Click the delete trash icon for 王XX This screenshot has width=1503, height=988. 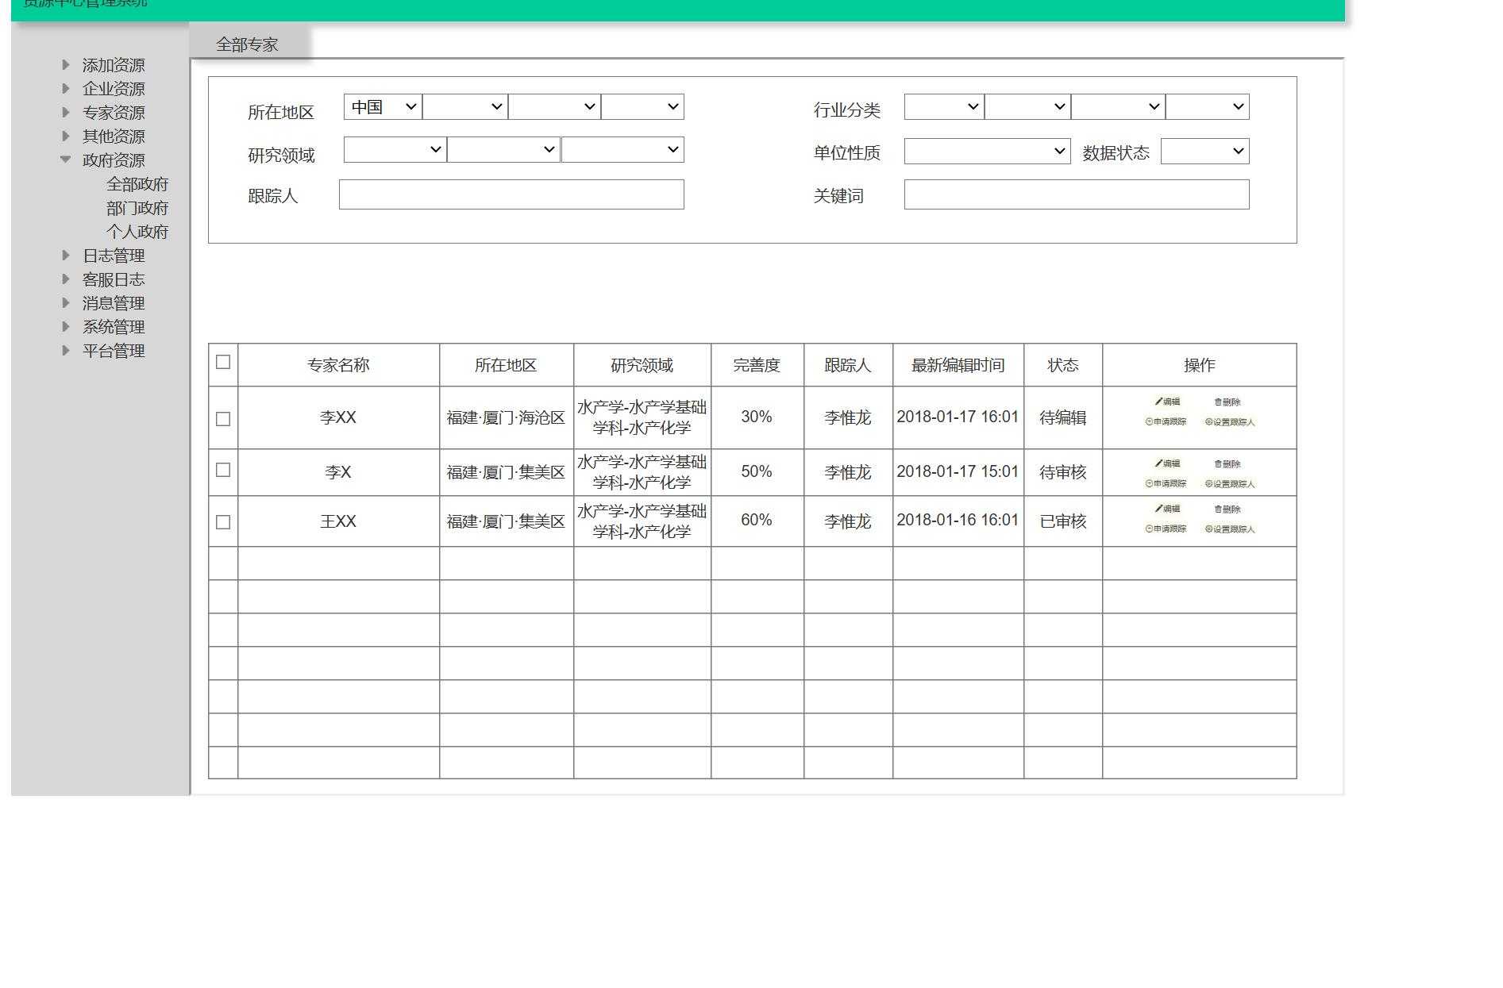click(x=1227, y=509)
